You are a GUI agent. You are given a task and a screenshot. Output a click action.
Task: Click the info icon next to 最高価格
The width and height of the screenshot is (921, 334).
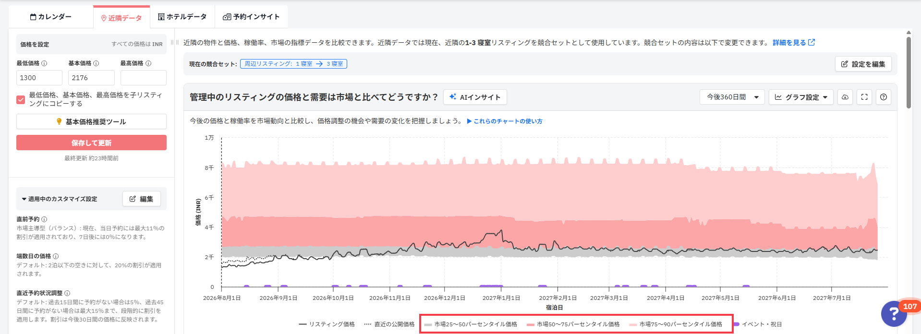coord(148,63)
